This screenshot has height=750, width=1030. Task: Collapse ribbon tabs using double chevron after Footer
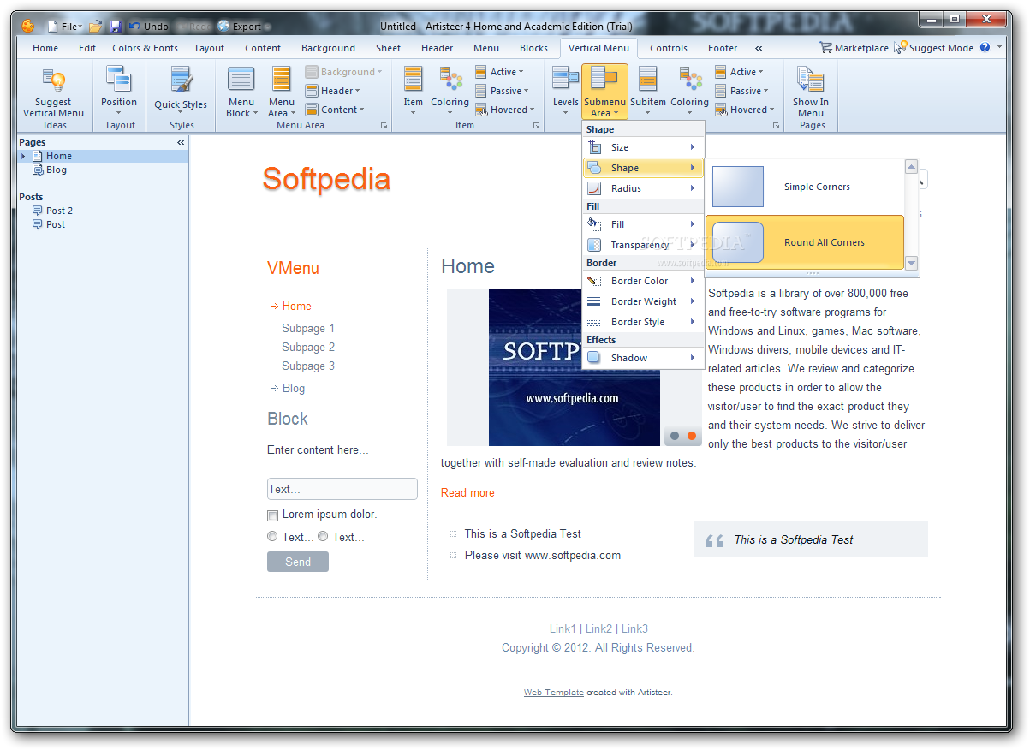coord(759,48)
